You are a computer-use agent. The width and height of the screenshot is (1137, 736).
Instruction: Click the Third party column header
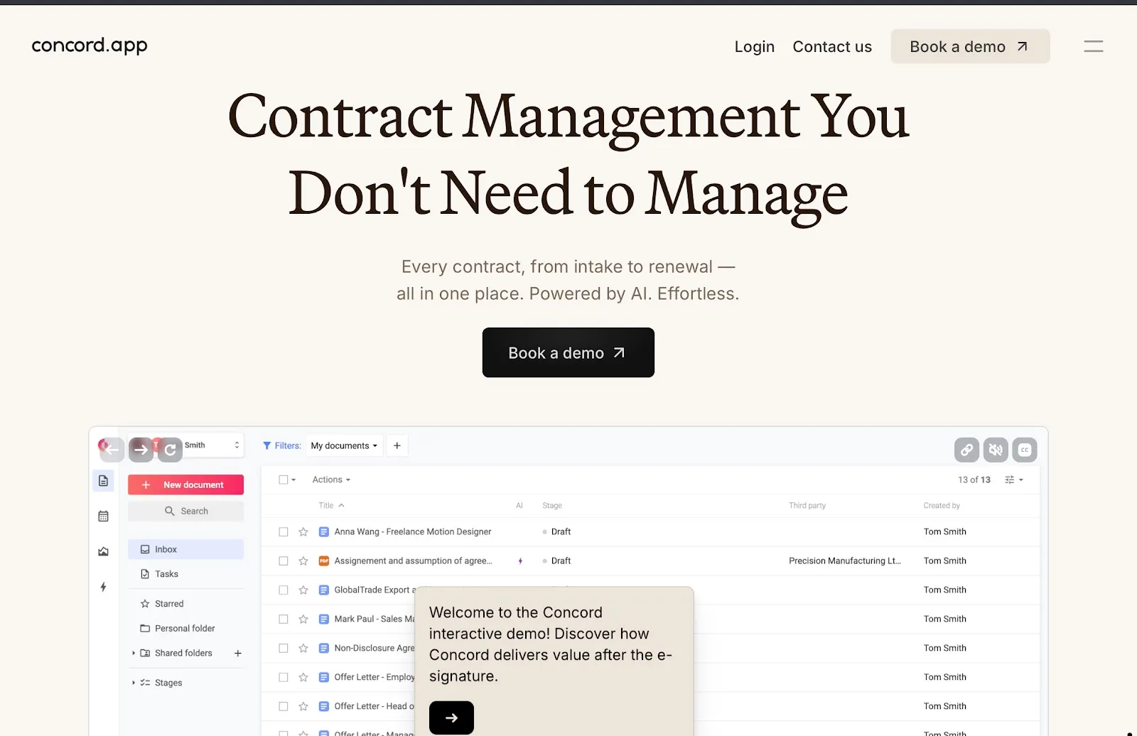tap(807, 506)
